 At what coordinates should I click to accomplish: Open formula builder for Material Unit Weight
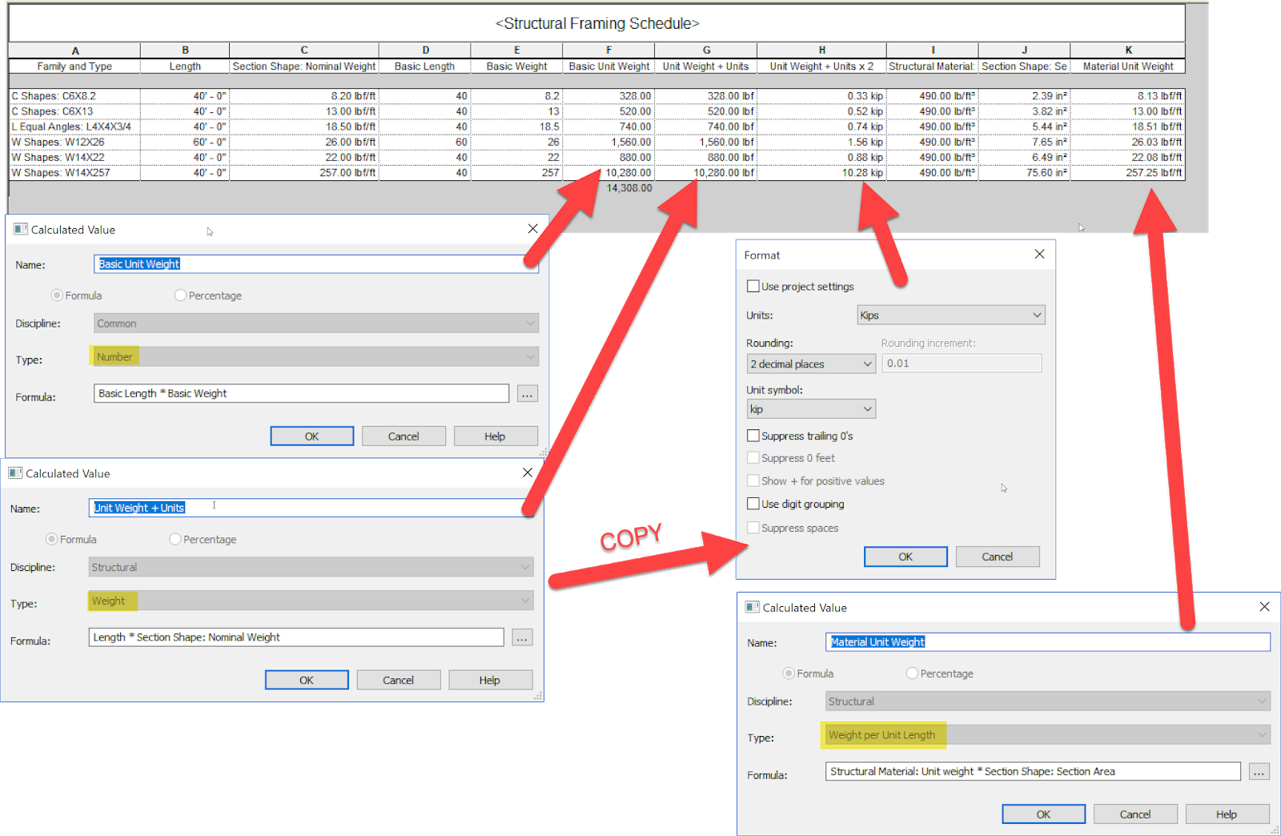pyautogui.click(x=1258, y=771)
